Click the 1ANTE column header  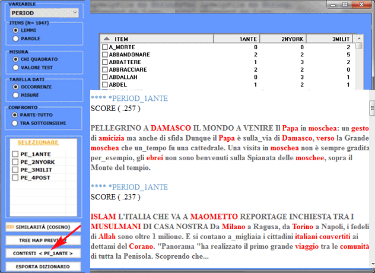(x=236, y=39)
